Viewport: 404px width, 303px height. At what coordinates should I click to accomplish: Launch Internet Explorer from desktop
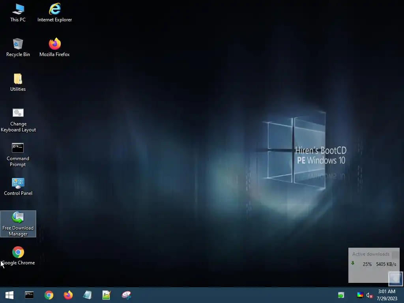(x=54, y=13)
